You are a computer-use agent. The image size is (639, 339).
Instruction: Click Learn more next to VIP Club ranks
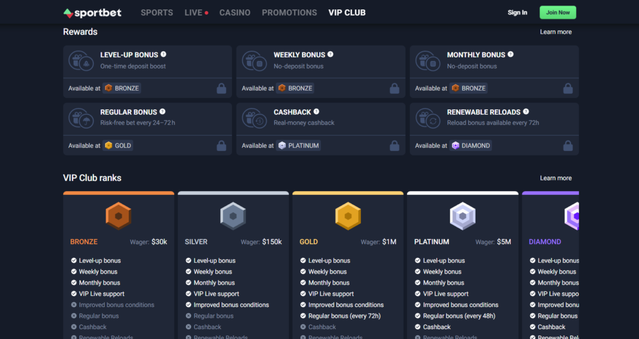tap(555, 178)
